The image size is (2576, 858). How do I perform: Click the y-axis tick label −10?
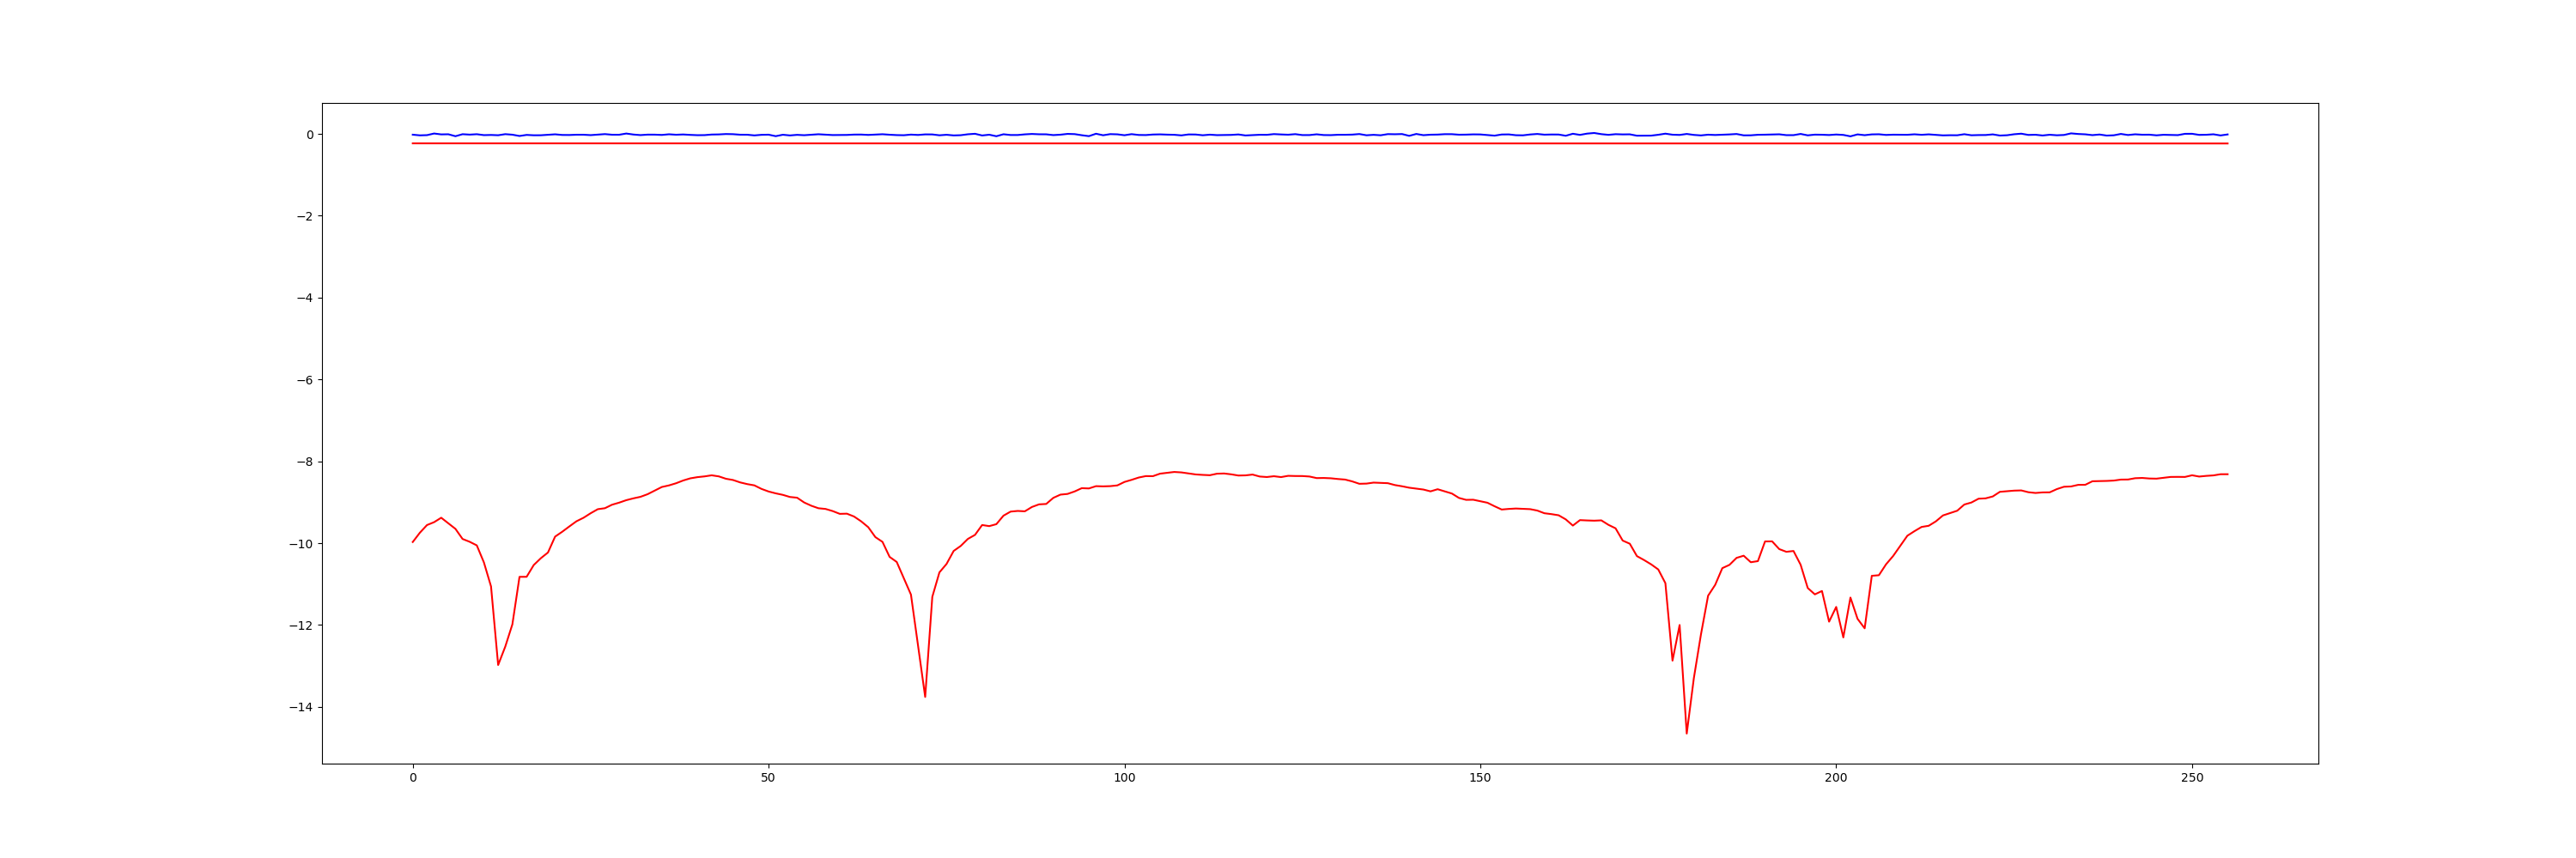pos(301,544)
